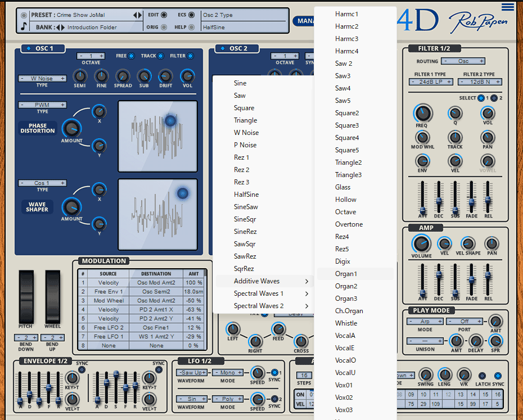
Task: Open Filter ROUTING Osc selector
Action: pos(463,61)
